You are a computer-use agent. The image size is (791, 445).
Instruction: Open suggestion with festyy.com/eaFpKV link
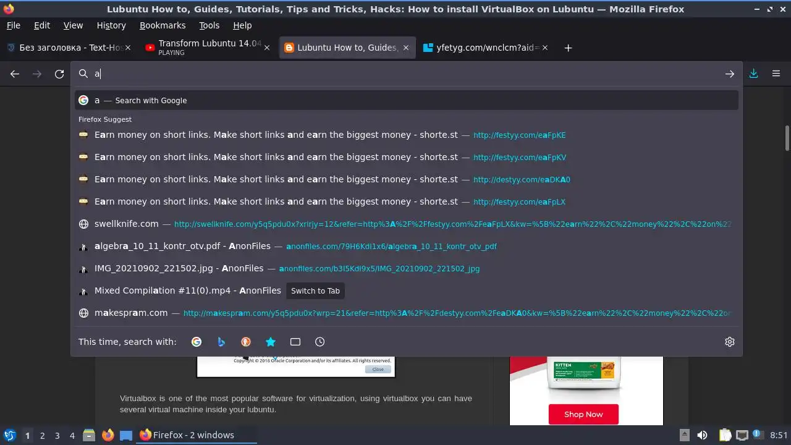click(x=407, y=157)
